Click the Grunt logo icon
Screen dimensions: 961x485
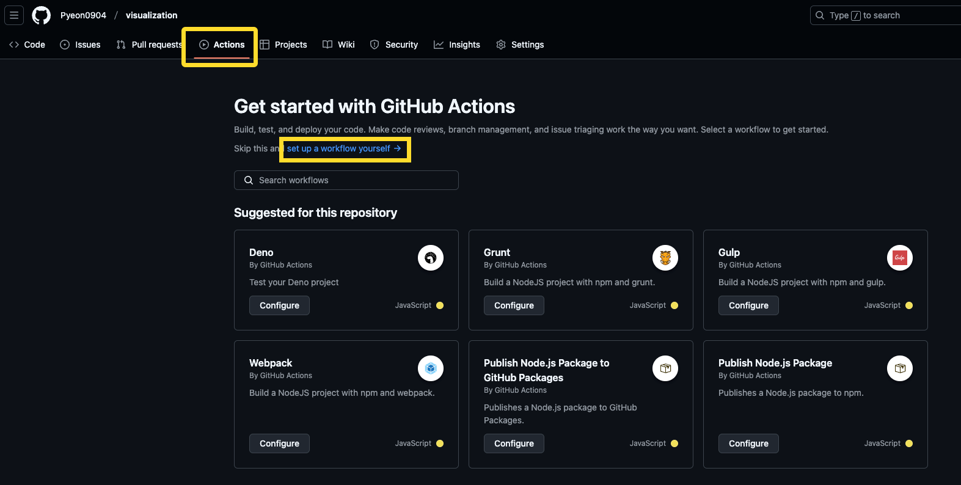[x=665, y=258]
